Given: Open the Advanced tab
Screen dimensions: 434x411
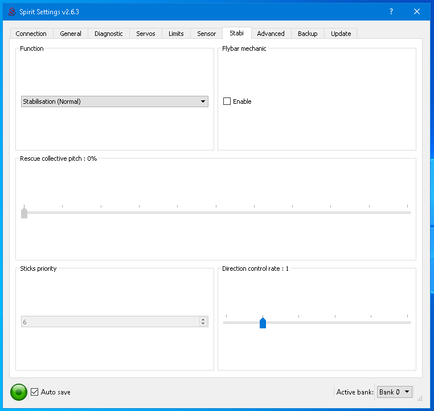Looking at the screenshot, I should click(271, 34).
